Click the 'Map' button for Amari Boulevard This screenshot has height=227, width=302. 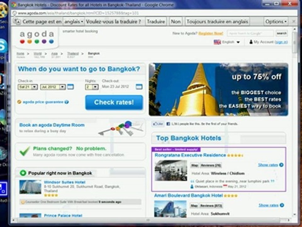(194, 206)
